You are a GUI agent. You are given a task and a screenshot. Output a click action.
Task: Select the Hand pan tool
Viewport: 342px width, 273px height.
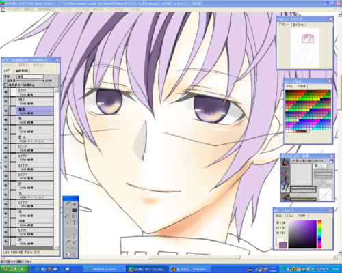67,248
